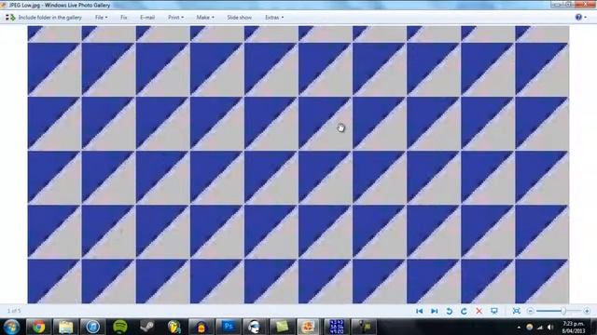
Task: Open the file explorer folder in taskbar
Action: (x=65, y=327)
